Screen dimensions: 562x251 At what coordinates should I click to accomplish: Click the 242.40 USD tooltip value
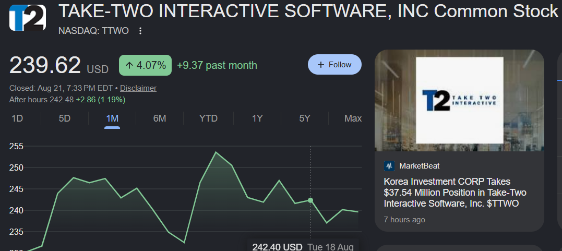[x=277, y=247]
